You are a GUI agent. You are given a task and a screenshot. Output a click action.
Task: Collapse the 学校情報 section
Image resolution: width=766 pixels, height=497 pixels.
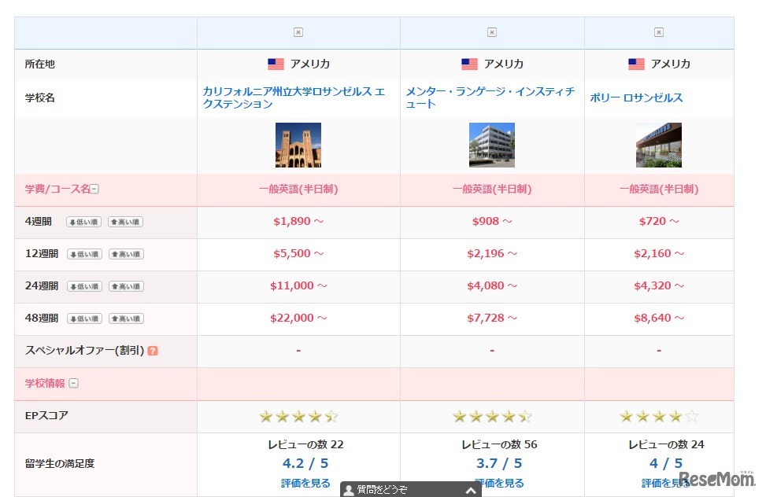tap(72, 383)
